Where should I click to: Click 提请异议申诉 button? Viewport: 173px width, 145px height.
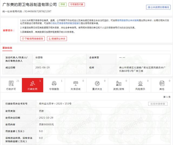click(57, 39)
